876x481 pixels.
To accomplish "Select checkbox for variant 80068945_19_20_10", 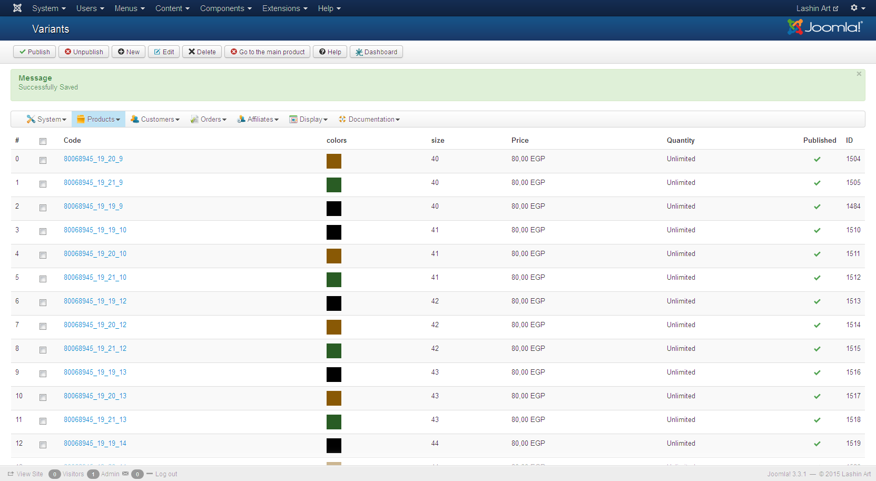I will 43,255.
